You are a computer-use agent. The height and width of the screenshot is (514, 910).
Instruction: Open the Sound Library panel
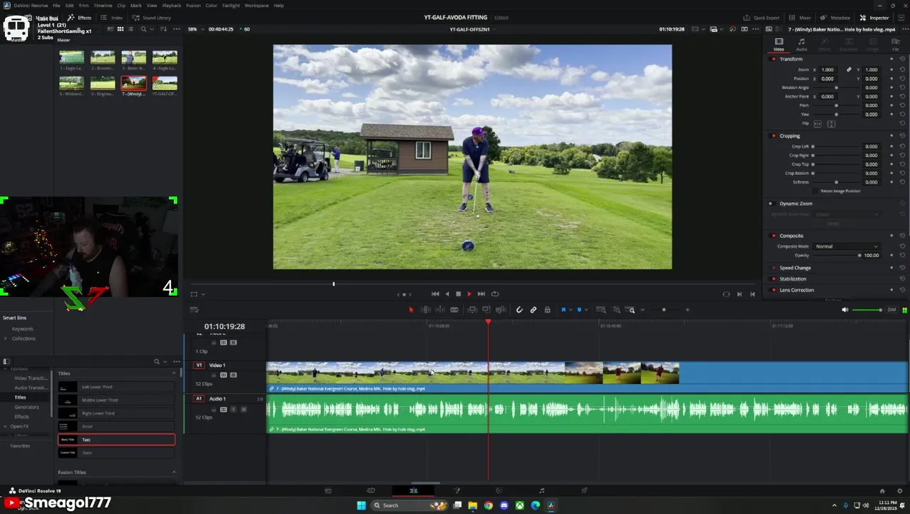click(x=152, y=18)
